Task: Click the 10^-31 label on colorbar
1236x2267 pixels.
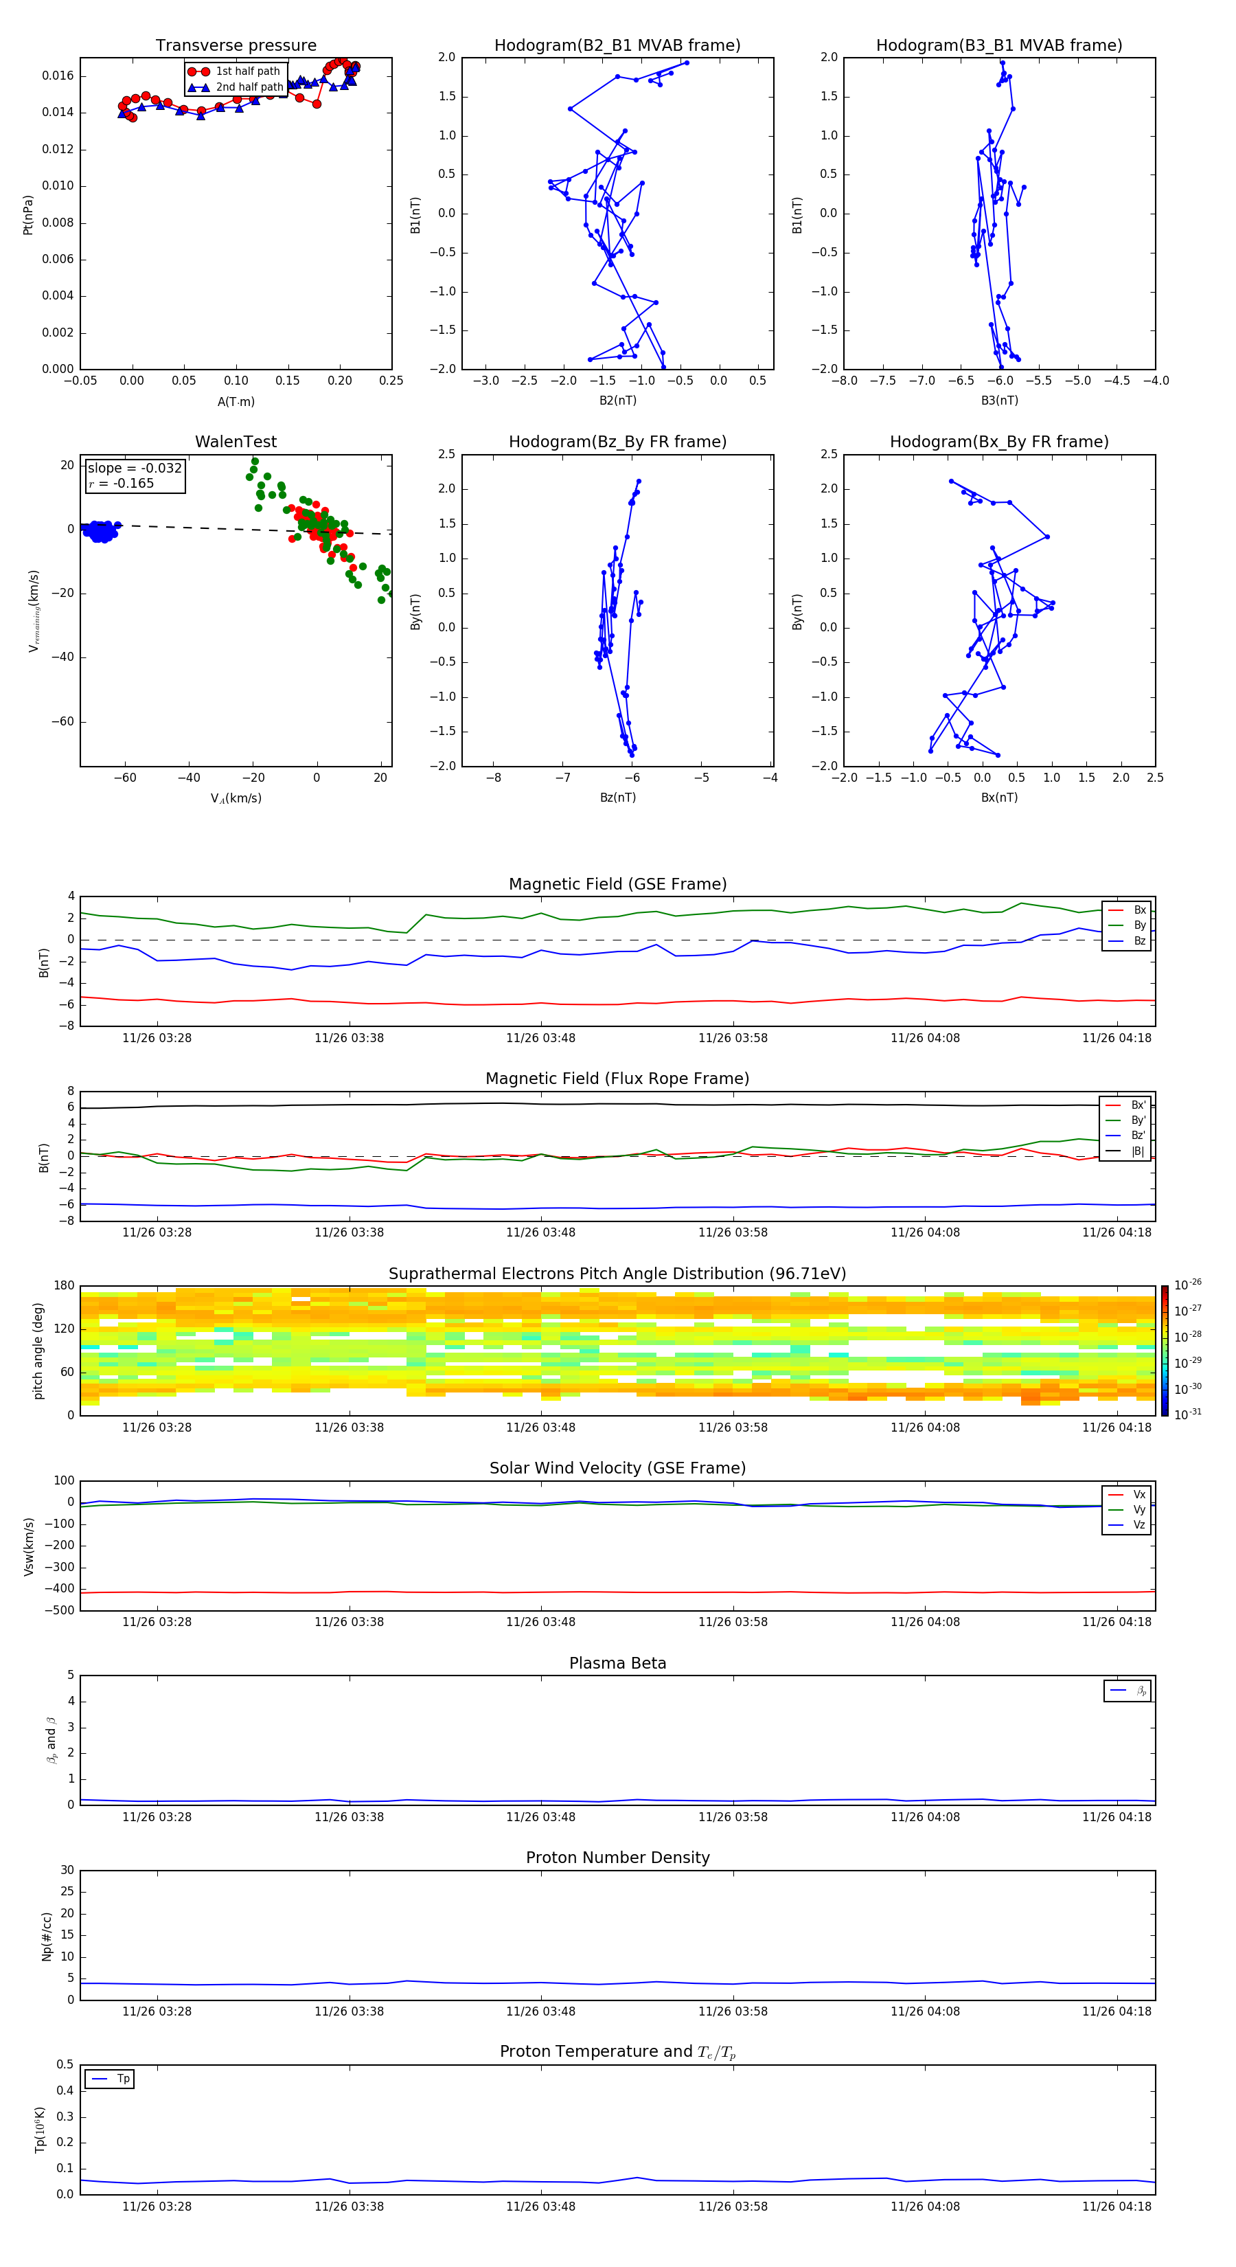Action: (1188, 1414)
